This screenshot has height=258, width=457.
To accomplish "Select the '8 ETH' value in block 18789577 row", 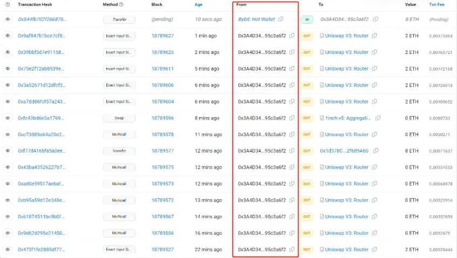I will coord(412,151).
